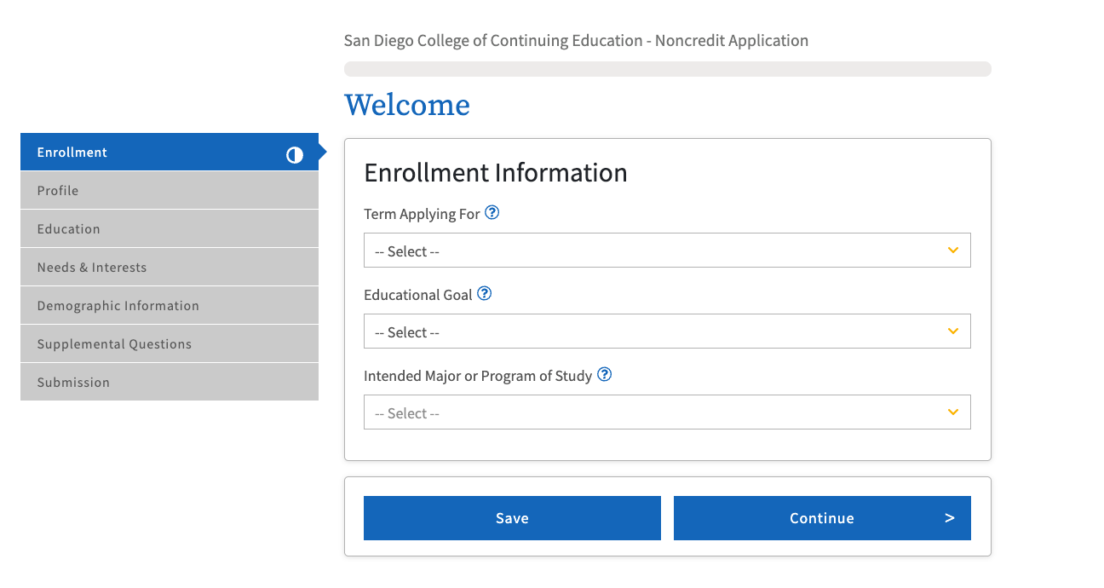Open help icon for Term Applying For
Image resolution: width=1104 pixels, height=588 pixels.
coord(492,213)
